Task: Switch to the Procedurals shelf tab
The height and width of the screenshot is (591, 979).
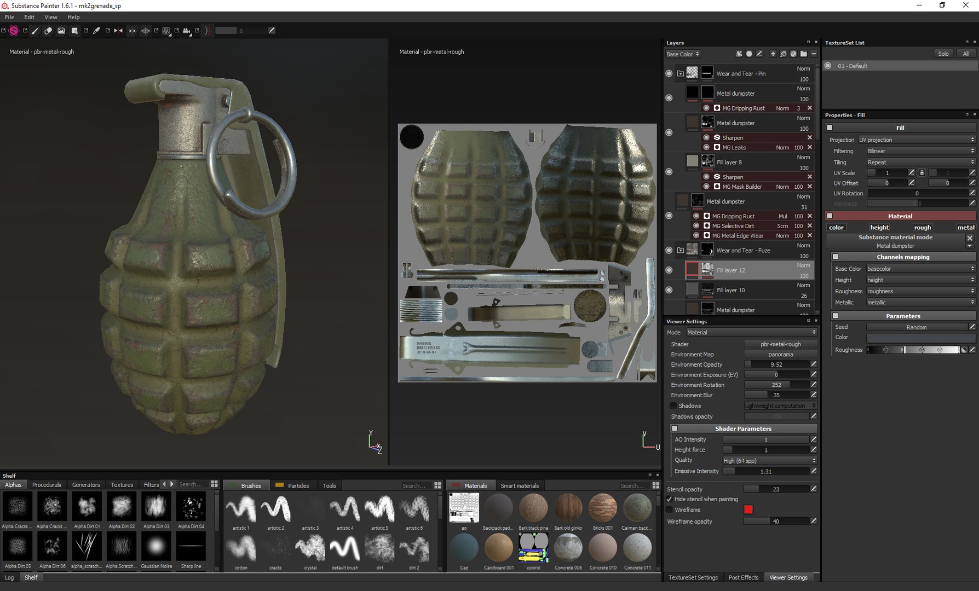Action: 47,485
